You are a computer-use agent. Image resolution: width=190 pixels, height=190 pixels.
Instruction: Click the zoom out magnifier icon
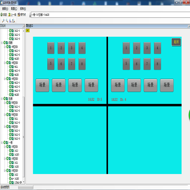click(x=7, y=21)
